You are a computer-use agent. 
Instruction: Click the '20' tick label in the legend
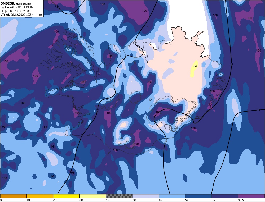point(55,200)
